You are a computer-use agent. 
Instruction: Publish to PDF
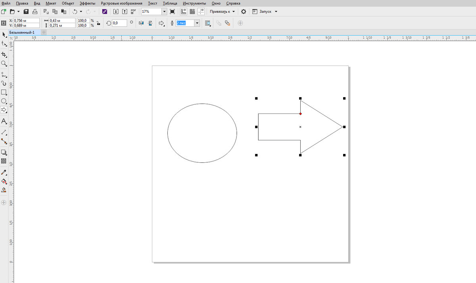point(134,11)
